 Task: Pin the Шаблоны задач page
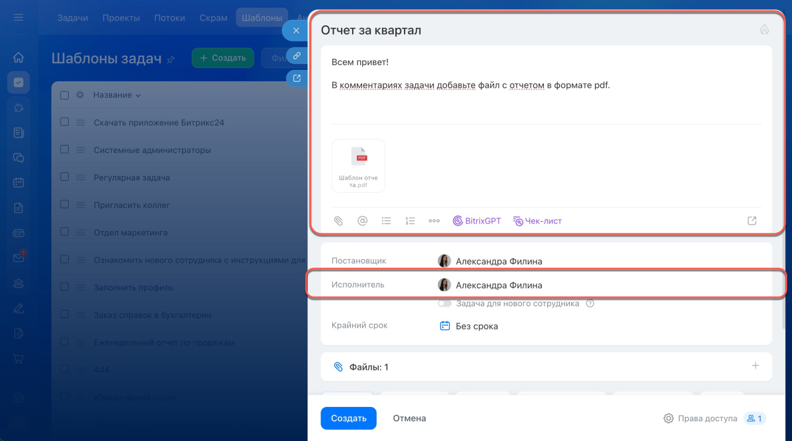(x=171, y=59)
